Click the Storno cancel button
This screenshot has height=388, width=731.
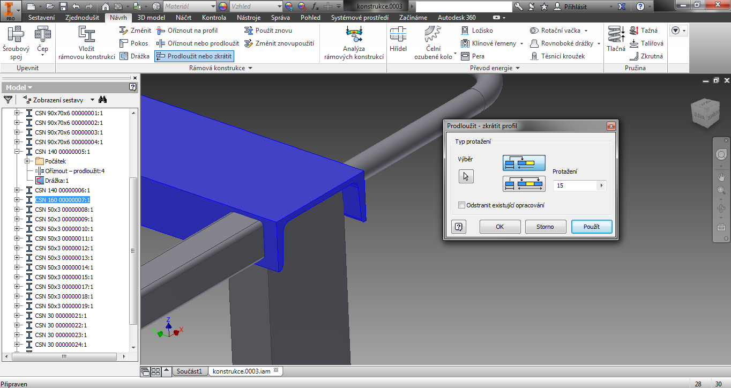(546, 227)
